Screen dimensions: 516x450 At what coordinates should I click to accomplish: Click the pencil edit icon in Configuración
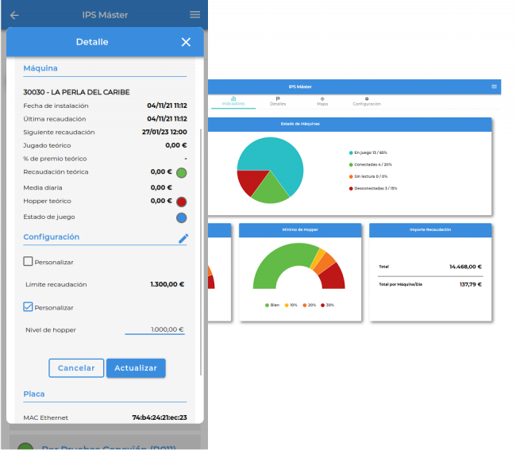pyautogui.click(x=183, y=238)
